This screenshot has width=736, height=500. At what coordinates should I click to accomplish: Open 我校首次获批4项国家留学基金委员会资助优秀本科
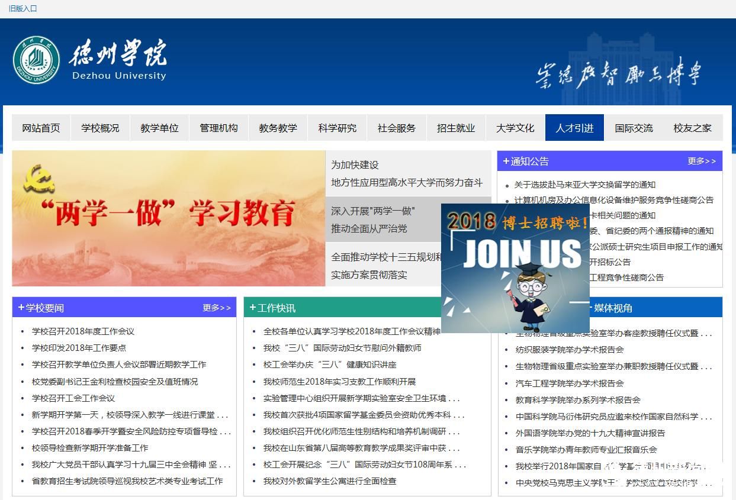364,415
